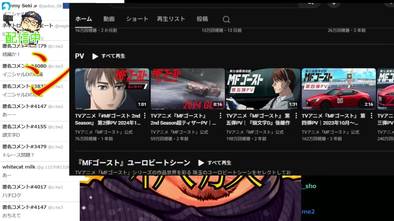Play all ユーロビートシーン videos with すべて再生

pos(215,163)
